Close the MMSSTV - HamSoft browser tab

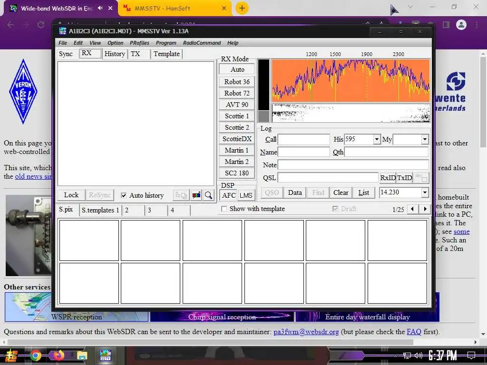[224, 8]
